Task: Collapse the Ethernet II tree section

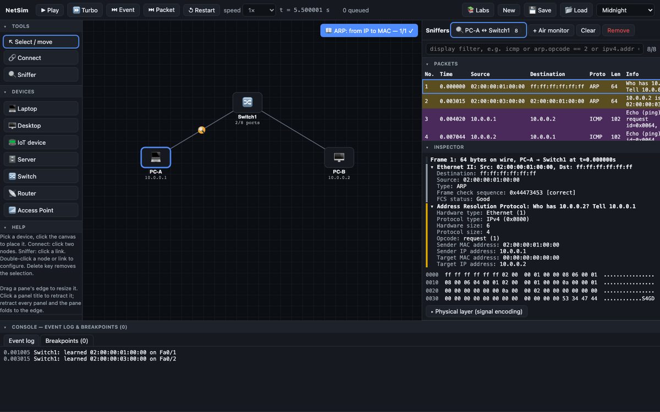Action: coord(432,167)
